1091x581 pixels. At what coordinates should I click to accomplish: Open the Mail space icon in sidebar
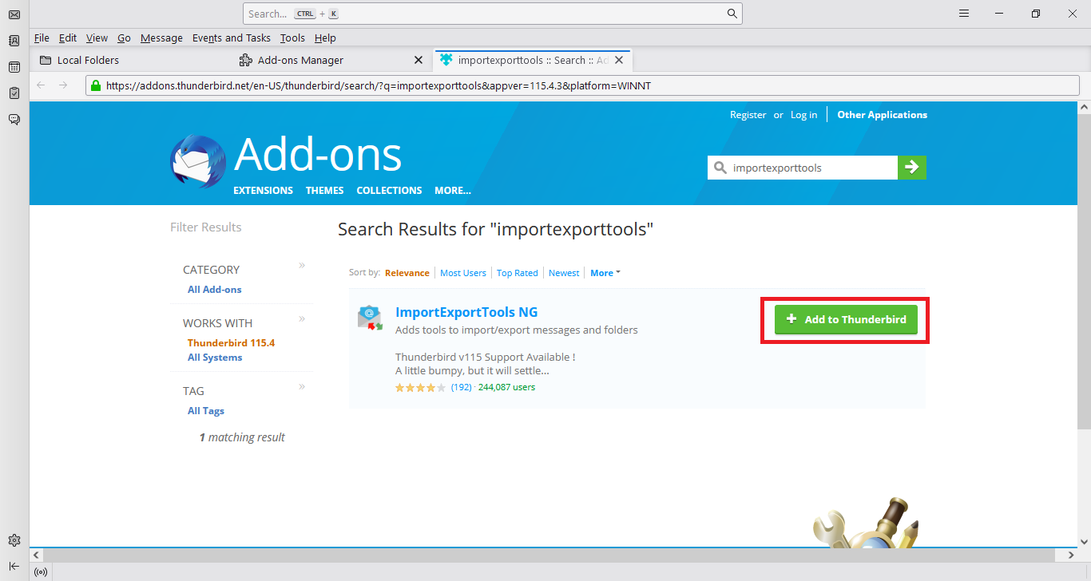pyautogui.click(x=14, y=14)
